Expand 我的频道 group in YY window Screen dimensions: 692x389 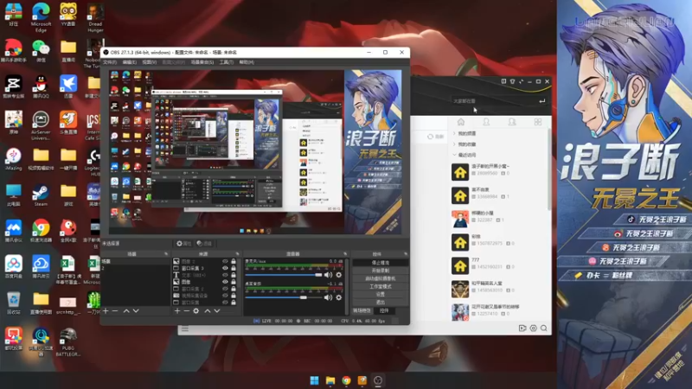[455, 133]
